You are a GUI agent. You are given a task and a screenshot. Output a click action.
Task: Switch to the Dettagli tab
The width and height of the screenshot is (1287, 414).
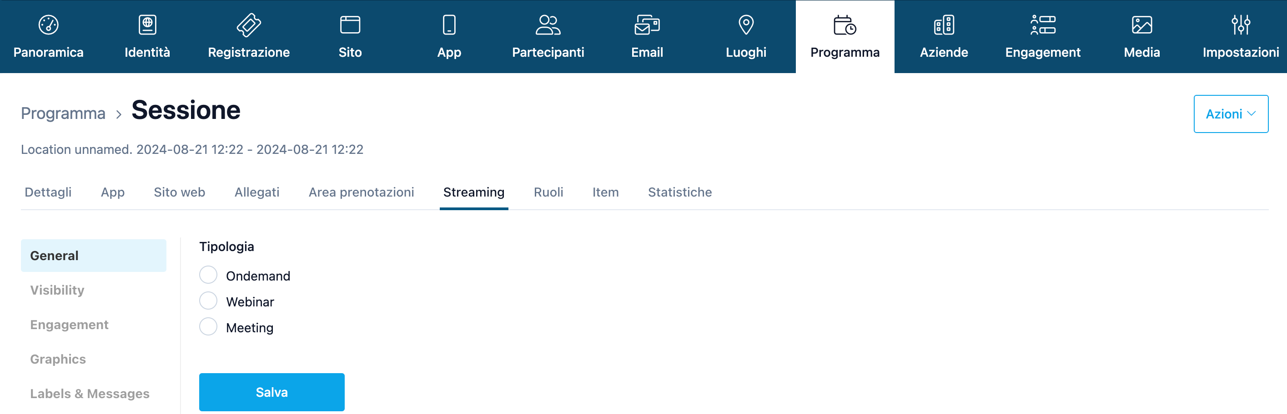[48, 192]
